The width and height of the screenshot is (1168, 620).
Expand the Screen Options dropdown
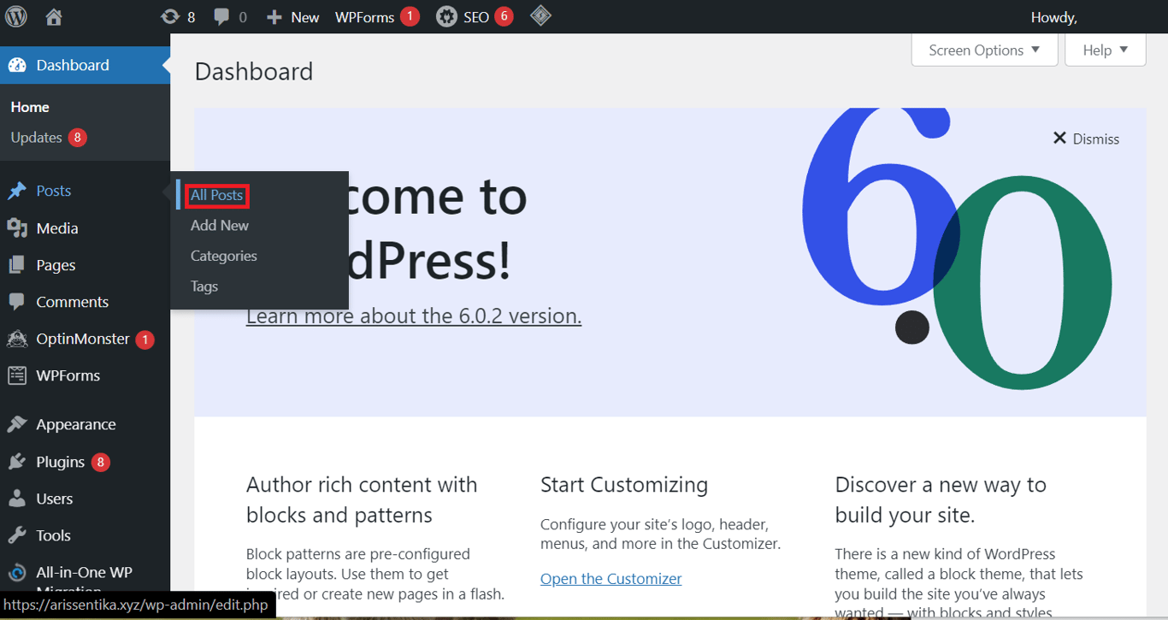pos(983,50)
